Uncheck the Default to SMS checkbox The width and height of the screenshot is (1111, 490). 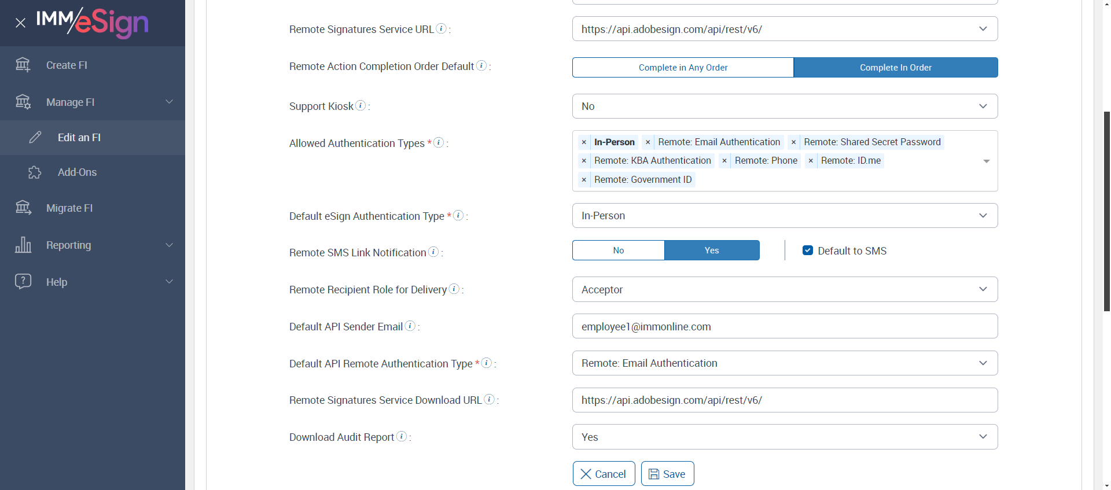coord(808,250)
